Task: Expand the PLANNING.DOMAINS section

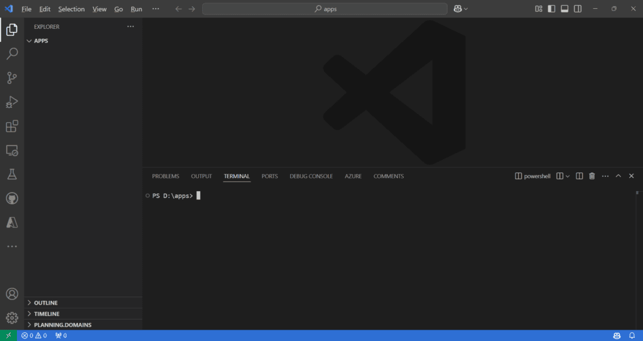Action: click(x=84, y=325)
